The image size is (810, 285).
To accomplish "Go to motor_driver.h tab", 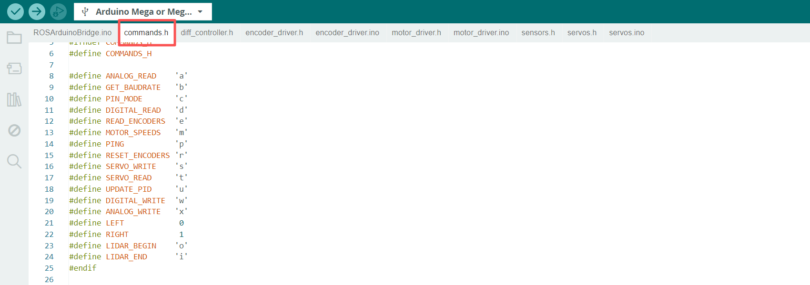I will pos(416,32).
